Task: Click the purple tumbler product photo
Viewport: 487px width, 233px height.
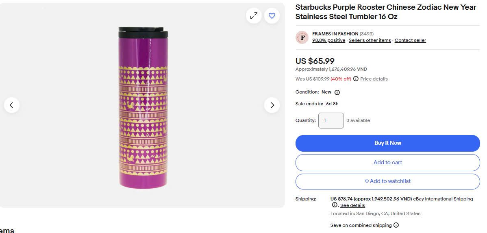Action: click(143, 108)
